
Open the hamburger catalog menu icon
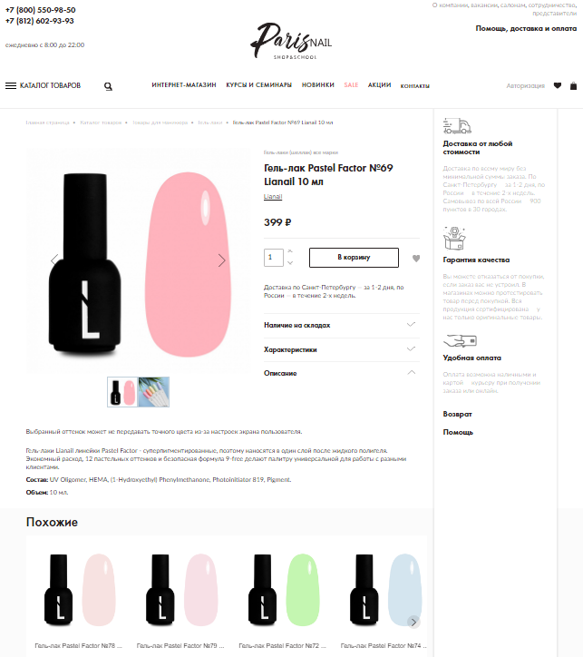tap(11, 85)
